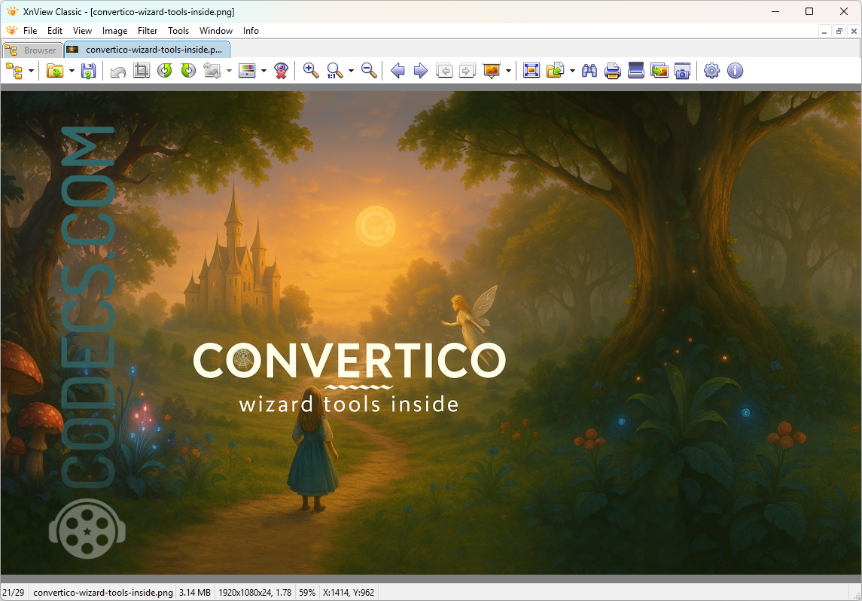
Task: Open the color adjustment icon
Action: pos(247,71)
